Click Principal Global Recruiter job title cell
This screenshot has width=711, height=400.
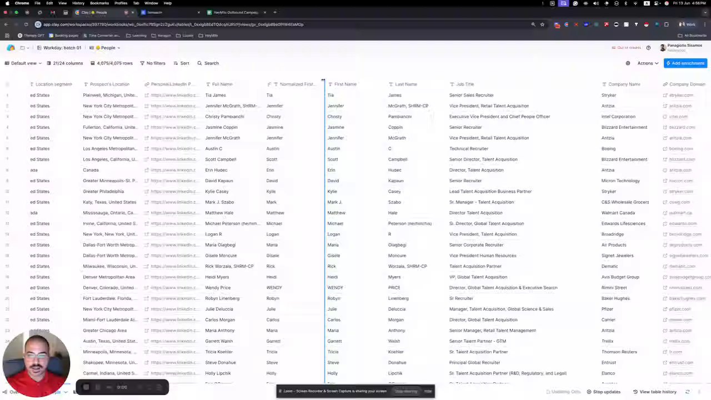coord(474,363)
